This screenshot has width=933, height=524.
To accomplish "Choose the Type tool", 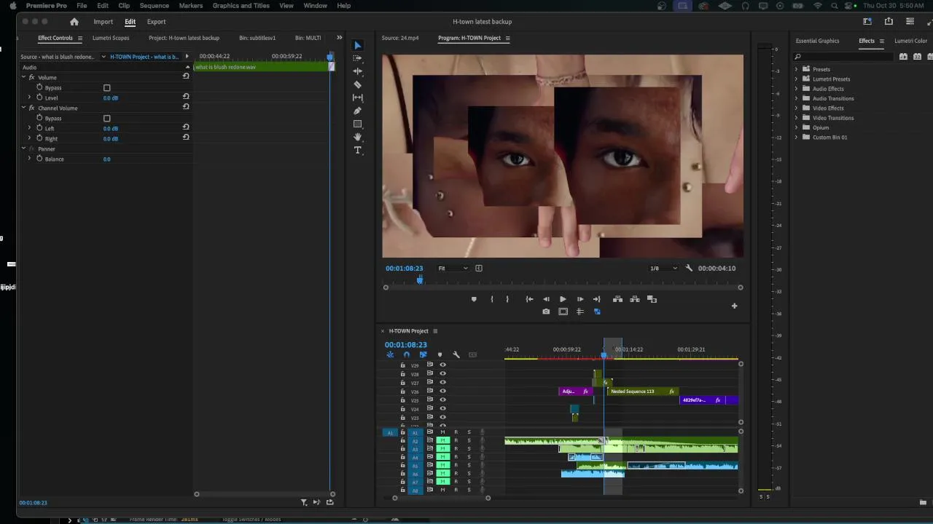I will (x=357, y=150).
